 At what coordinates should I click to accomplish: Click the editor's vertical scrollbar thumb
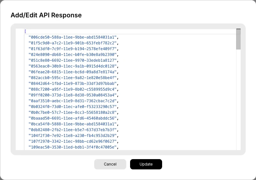238,39
